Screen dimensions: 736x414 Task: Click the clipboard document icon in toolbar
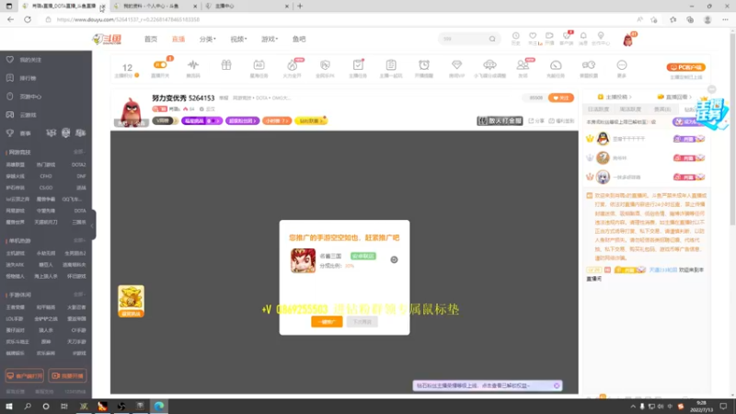(391, 64)
